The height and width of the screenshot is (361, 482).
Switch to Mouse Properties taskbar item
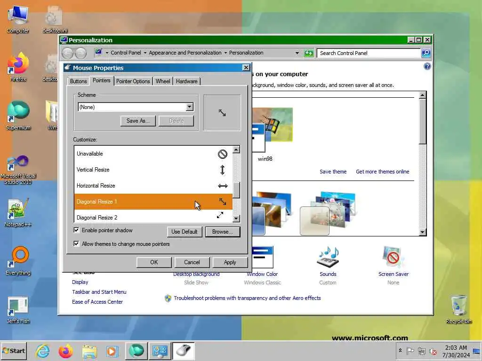184,351
